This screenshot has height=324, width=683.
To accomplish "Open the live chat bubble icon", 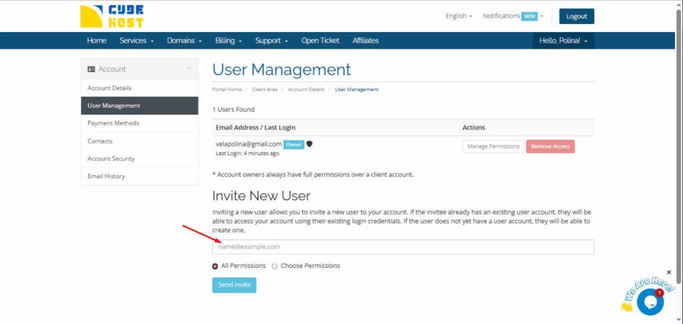I will pyautogui.click(x=649, y=301).
